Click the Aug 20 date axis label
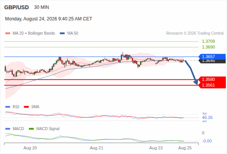227x154 pixels. pos(30,148)
